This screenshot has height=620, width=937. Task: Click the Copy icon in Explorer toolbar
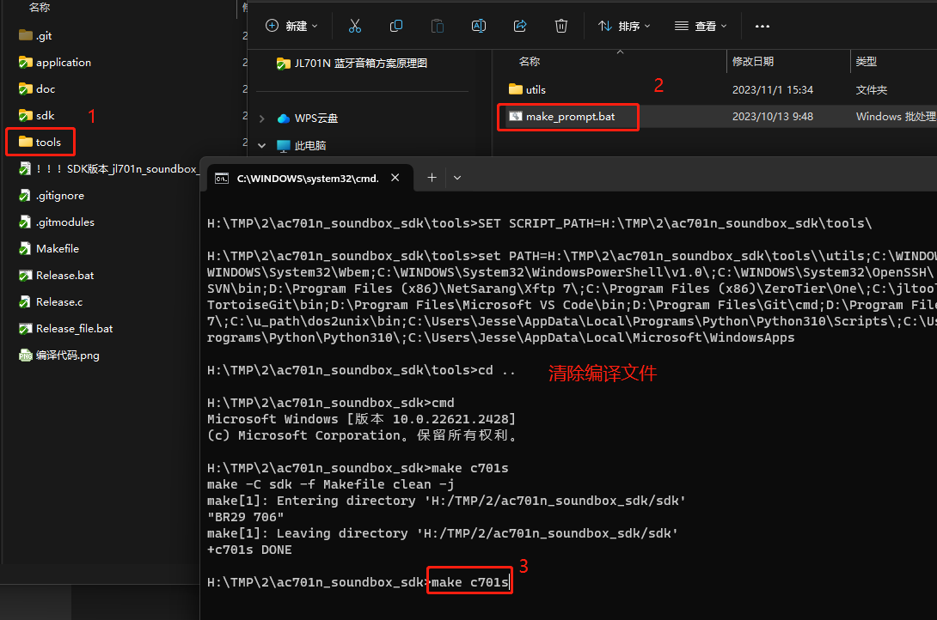[395, 26]
